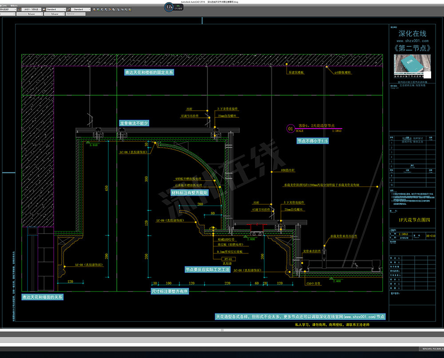Click the 01 detail number circle
The image size is (444, 358).
(290, 129)
